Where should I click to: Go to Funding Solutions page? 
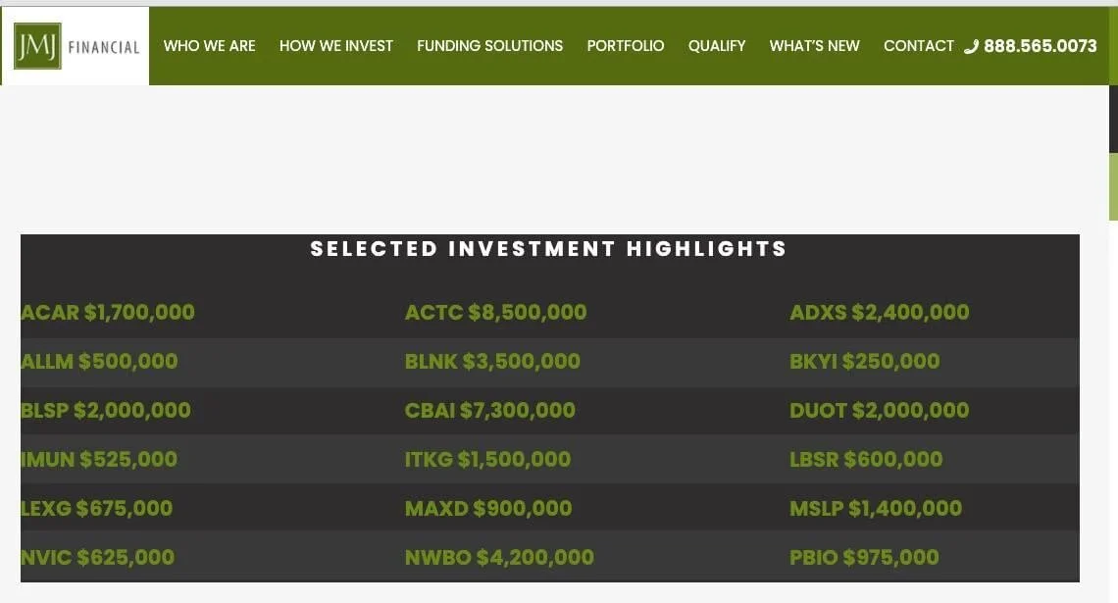coord(489,46)
